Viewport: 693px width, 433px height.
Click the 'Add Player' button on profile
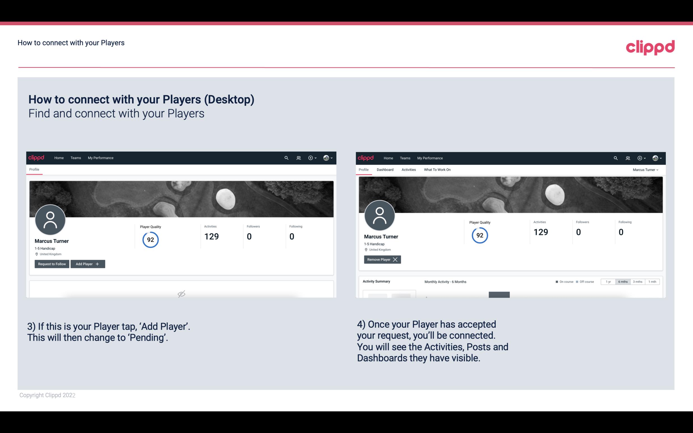87,263
